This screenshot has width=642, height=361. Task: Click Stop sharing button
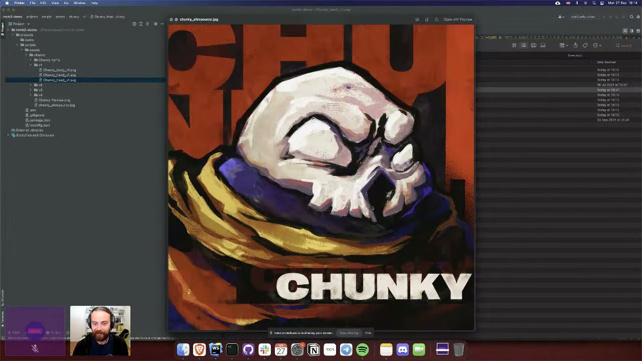coord(349,333)
